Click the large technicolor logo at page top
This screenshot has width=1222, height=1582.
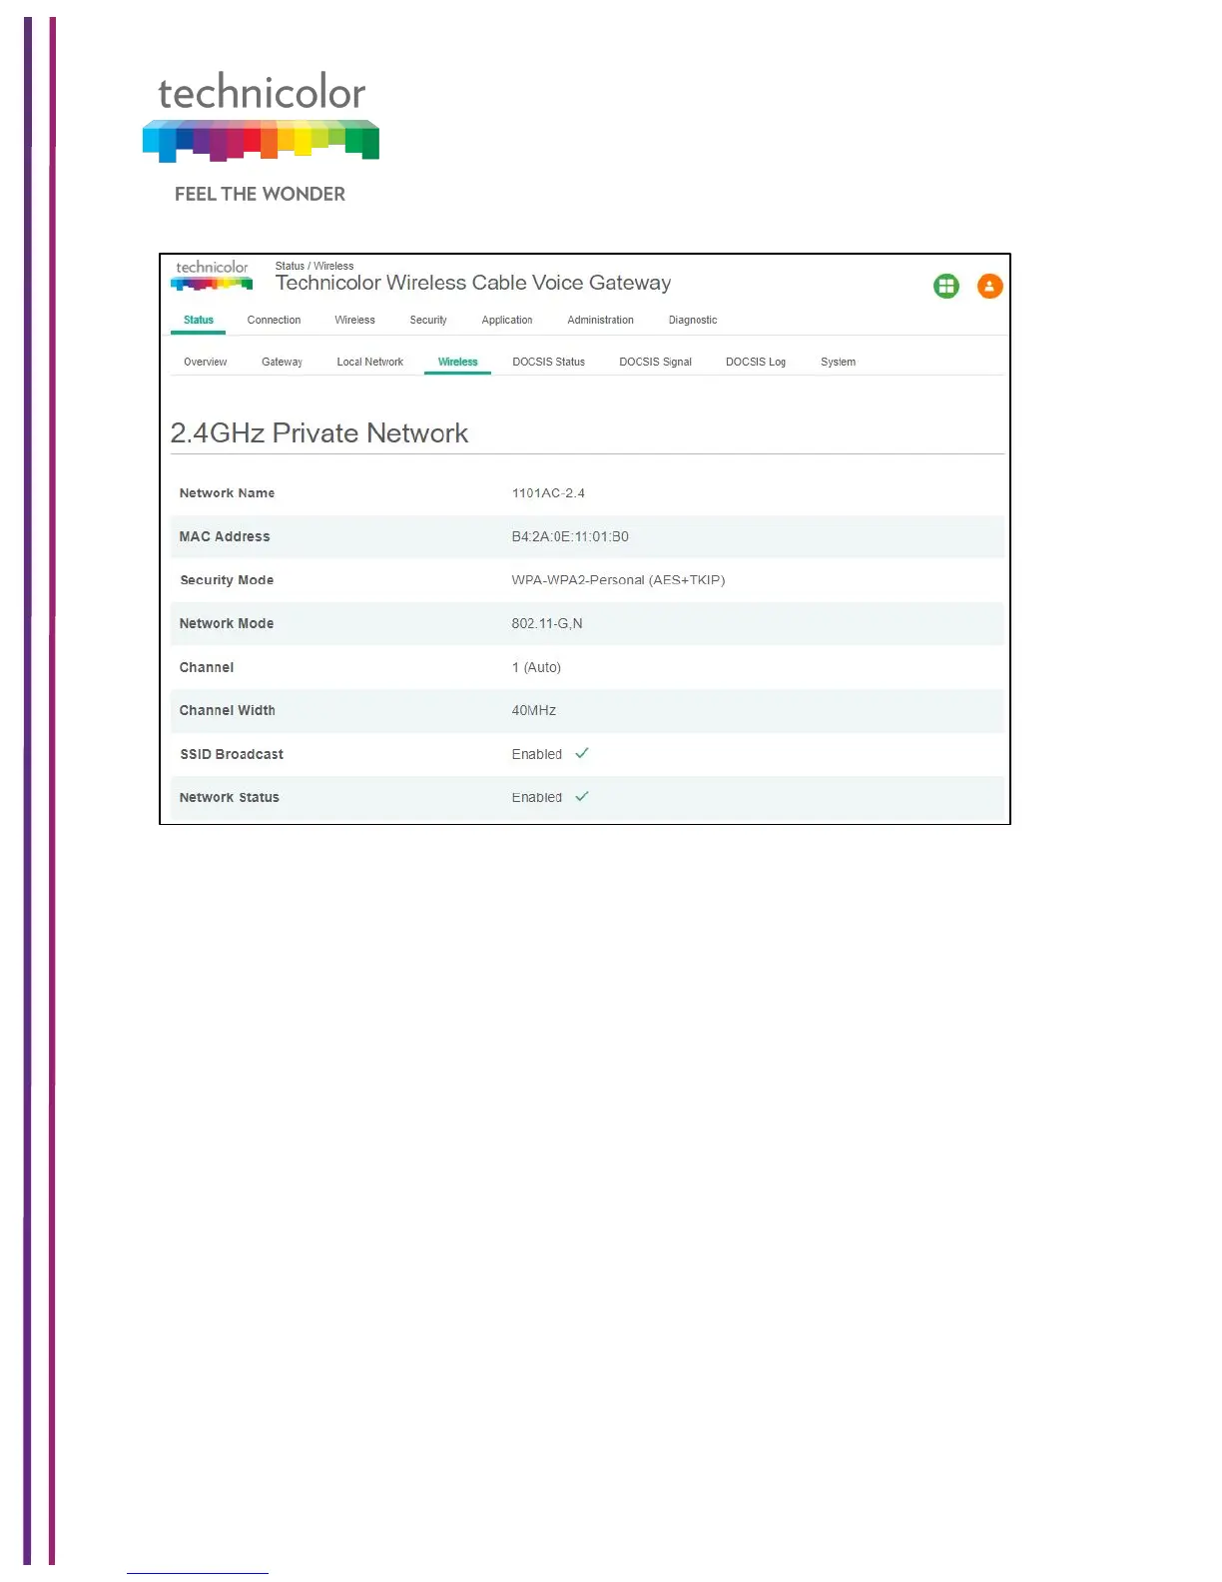coord(262,116)
